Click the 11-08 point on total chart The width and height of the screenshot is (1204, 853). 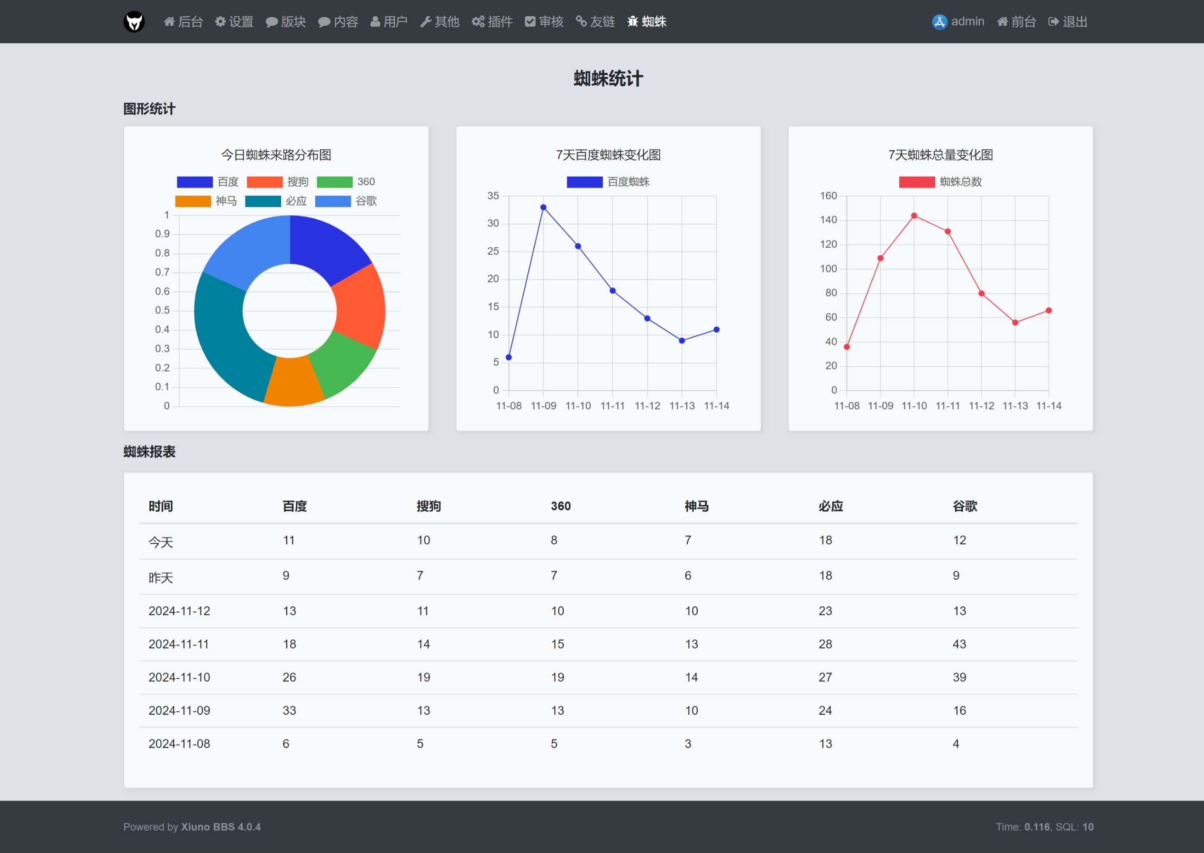pos(847,347)
